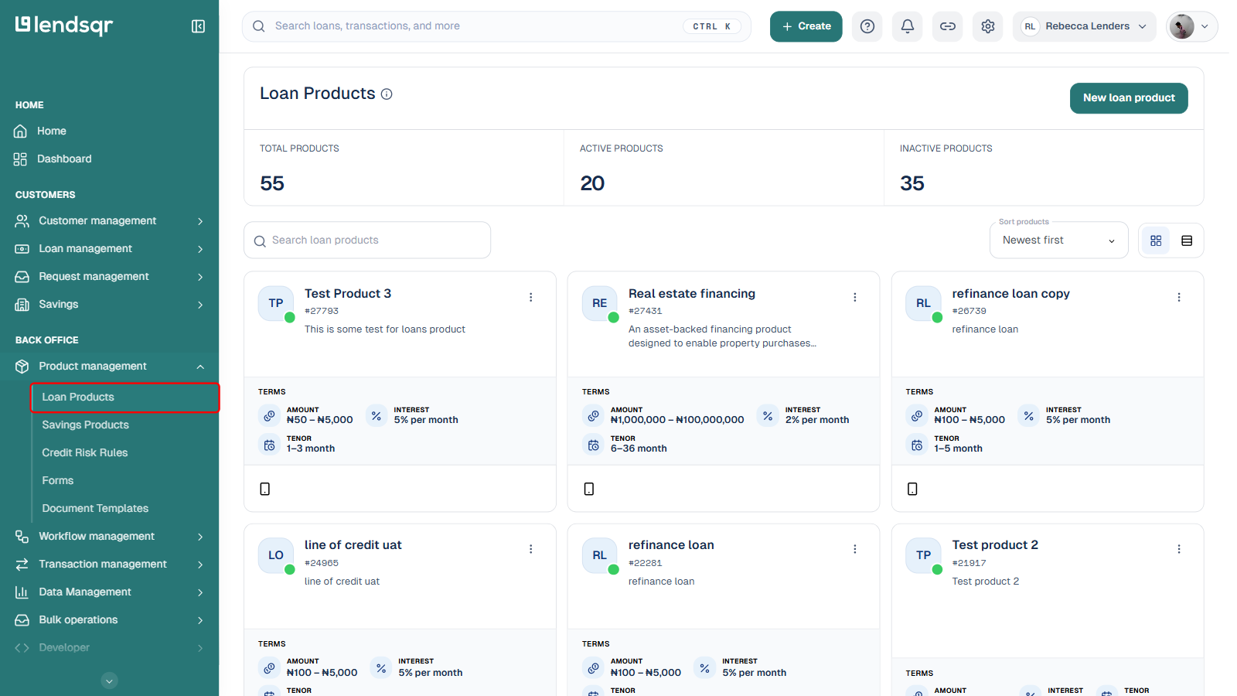Click the Product management box icon
Screen dimensions: 1237x696
click(x=22, y=367)
